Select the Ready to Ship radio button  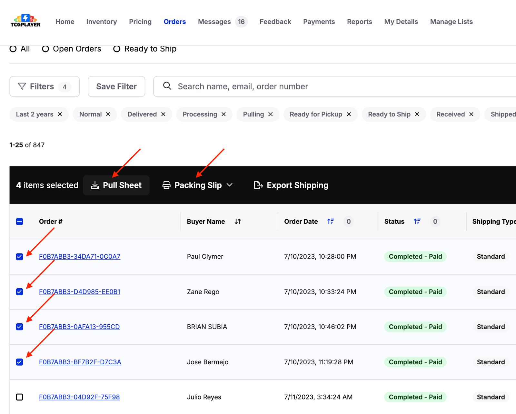pos(117,49)
